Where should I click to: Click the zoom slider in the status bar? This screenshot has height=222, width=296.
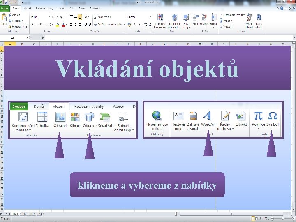(x=283, y=218)
